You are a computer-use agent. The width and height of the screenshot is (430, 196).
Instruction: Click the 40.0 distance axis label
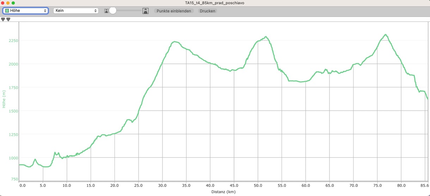point(210,185)
